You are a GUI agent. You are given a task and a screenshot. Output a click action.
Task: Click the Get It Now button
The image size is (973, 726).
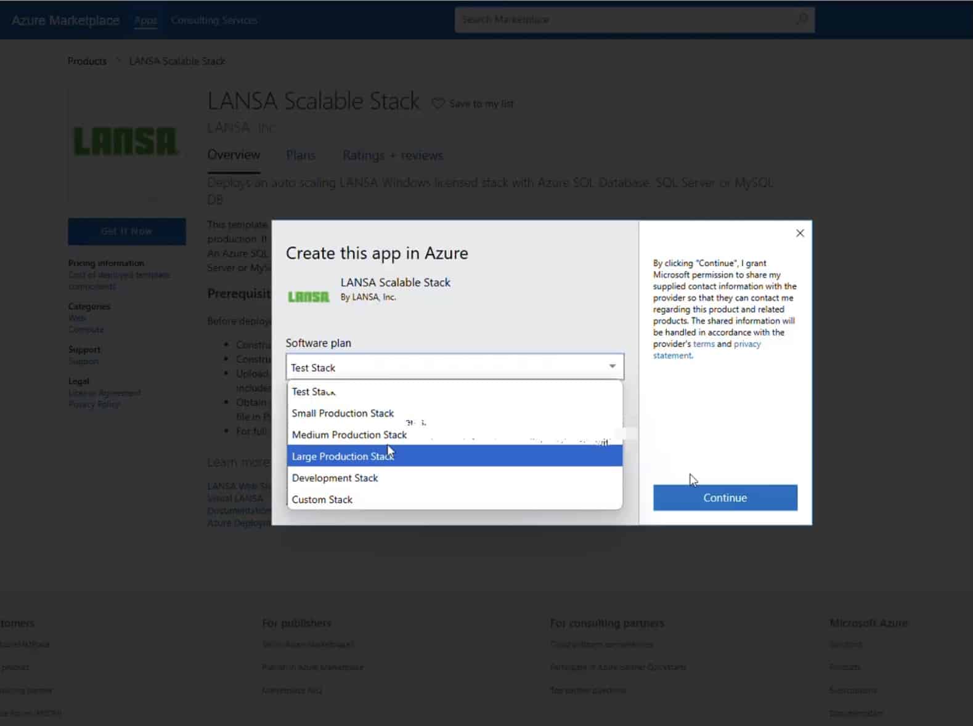pos(127,231)
